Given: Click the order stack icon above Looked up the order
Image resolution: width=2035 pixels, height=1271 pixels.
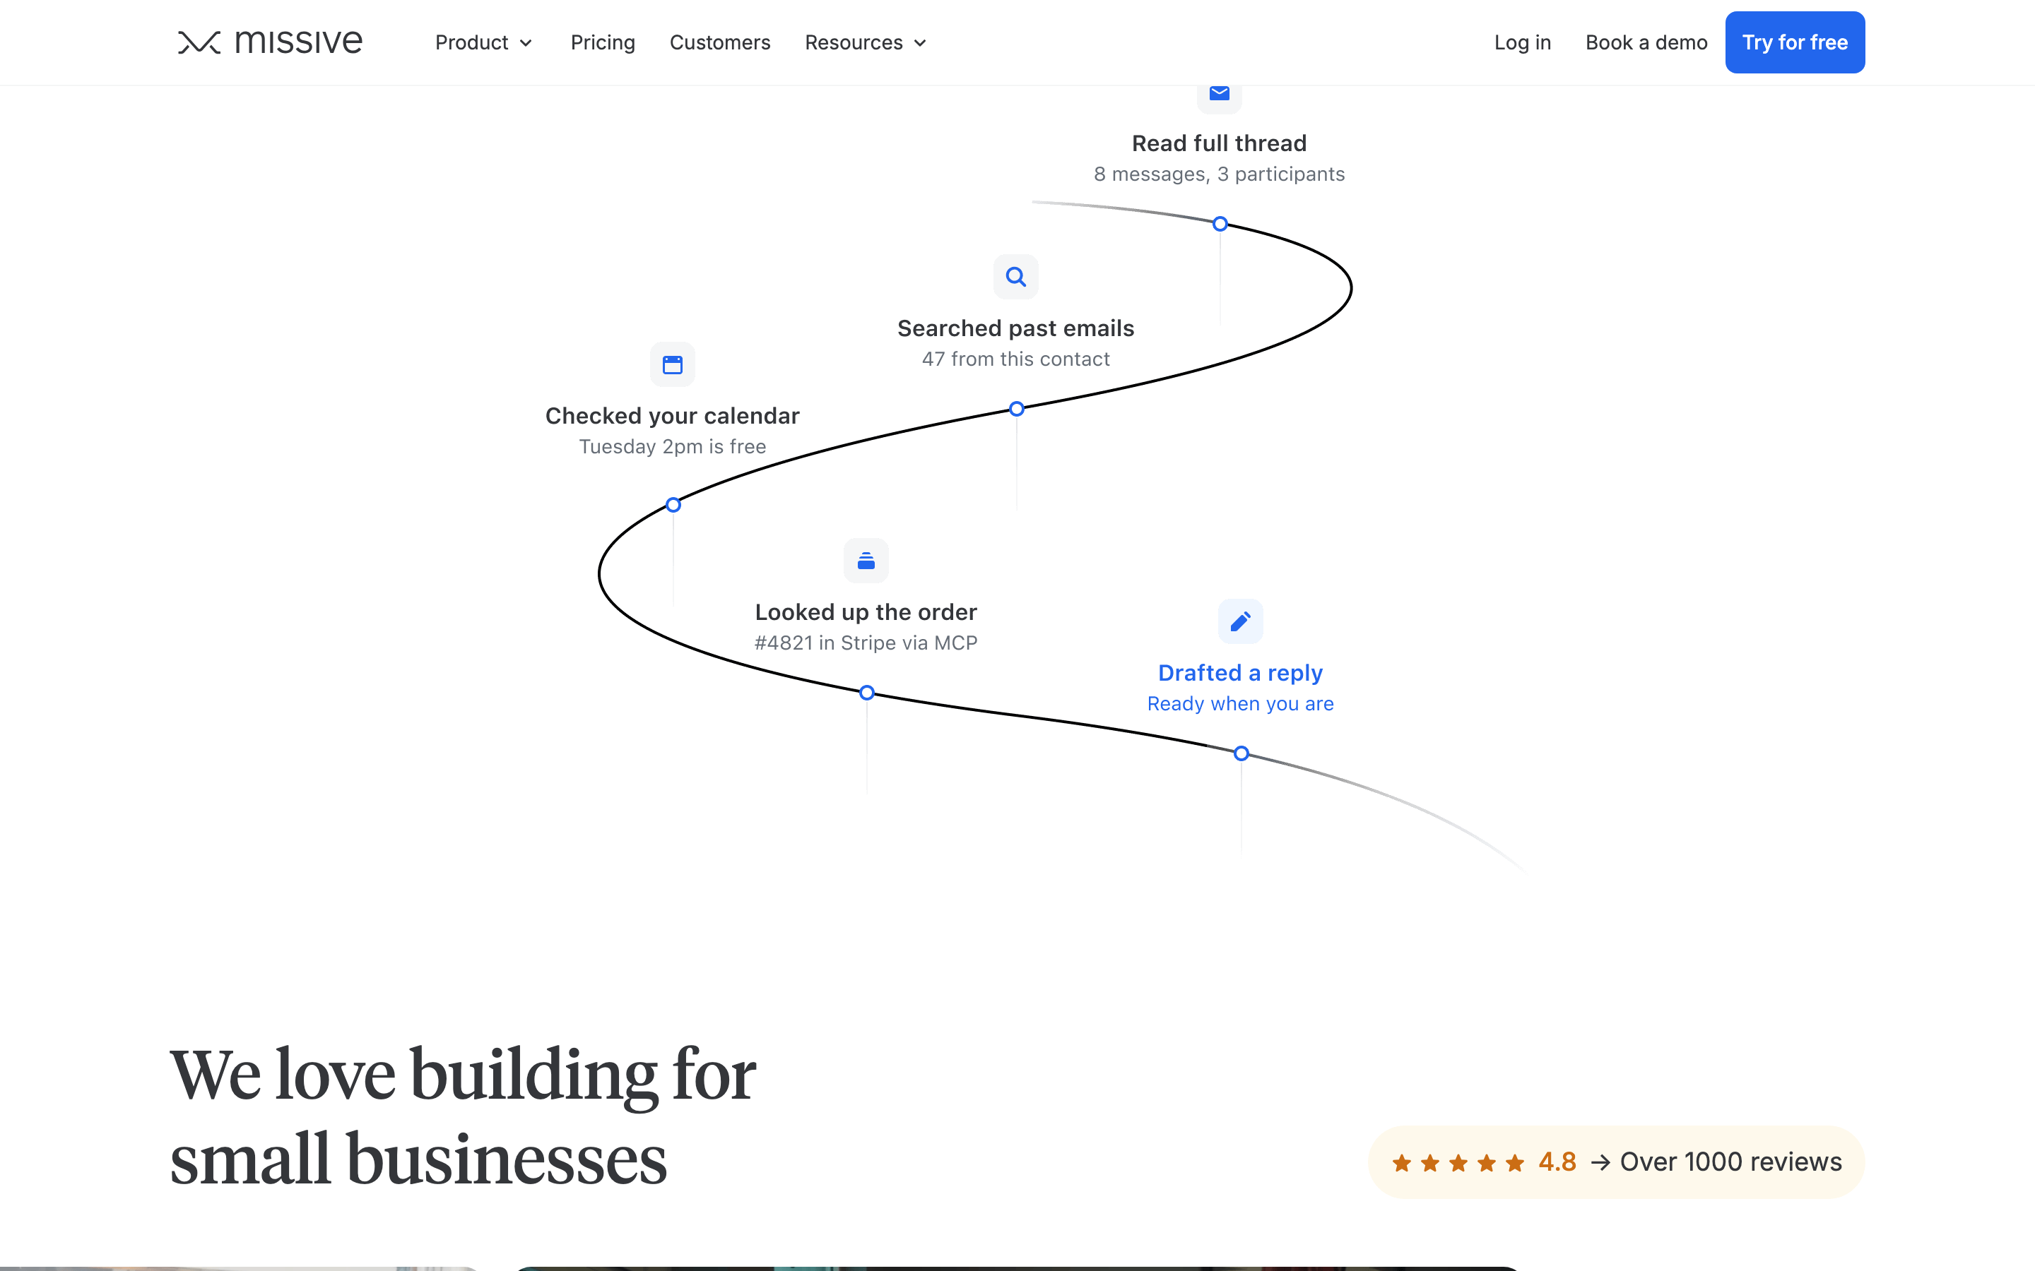Looking at the screenshot, I should tap(866, 561).
